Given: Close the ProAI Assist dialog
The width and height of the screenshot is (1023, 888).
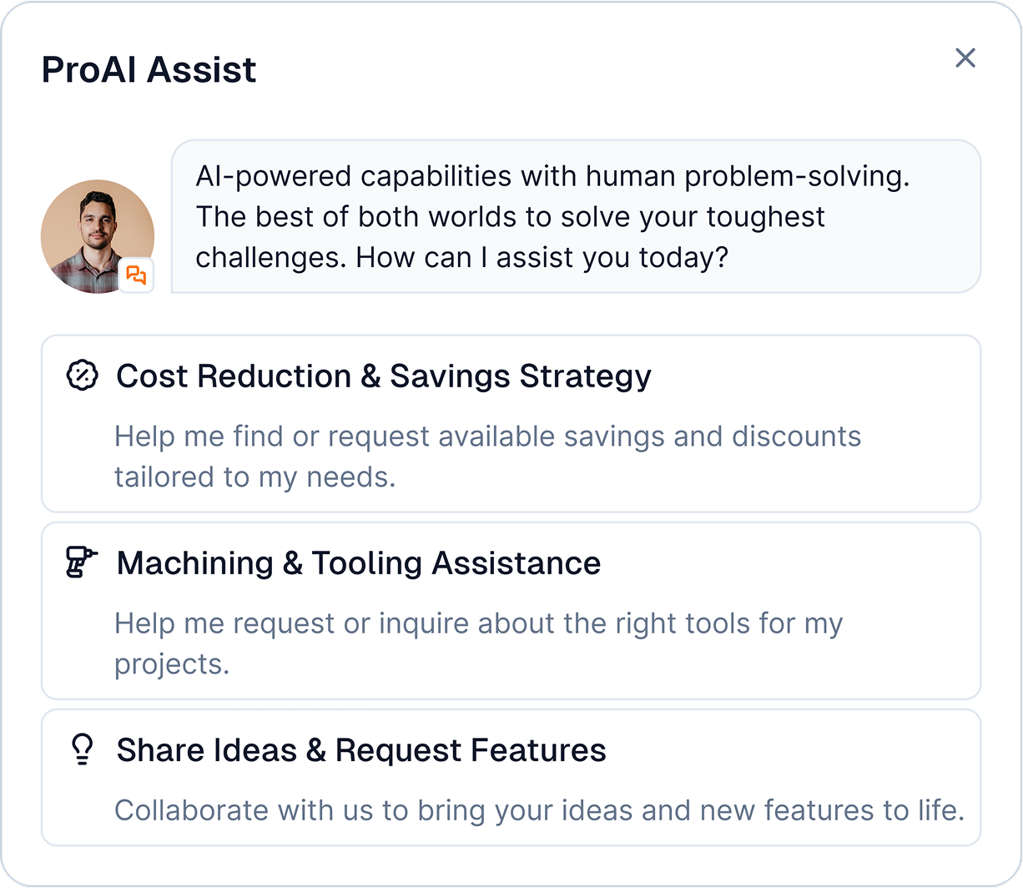Looking at the screenshot, I should pos(965,58).
